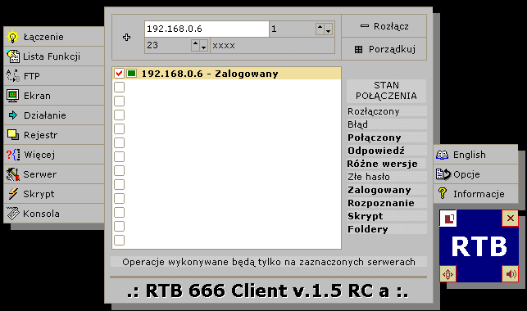Check the third empty server checkbox
Screen dimensions: 527x311
(119, 115)
